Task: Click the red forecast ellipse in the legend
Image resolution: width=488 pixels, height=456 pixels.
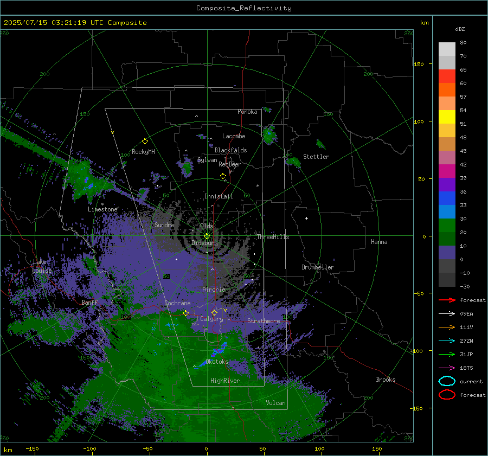Action: 447,395
